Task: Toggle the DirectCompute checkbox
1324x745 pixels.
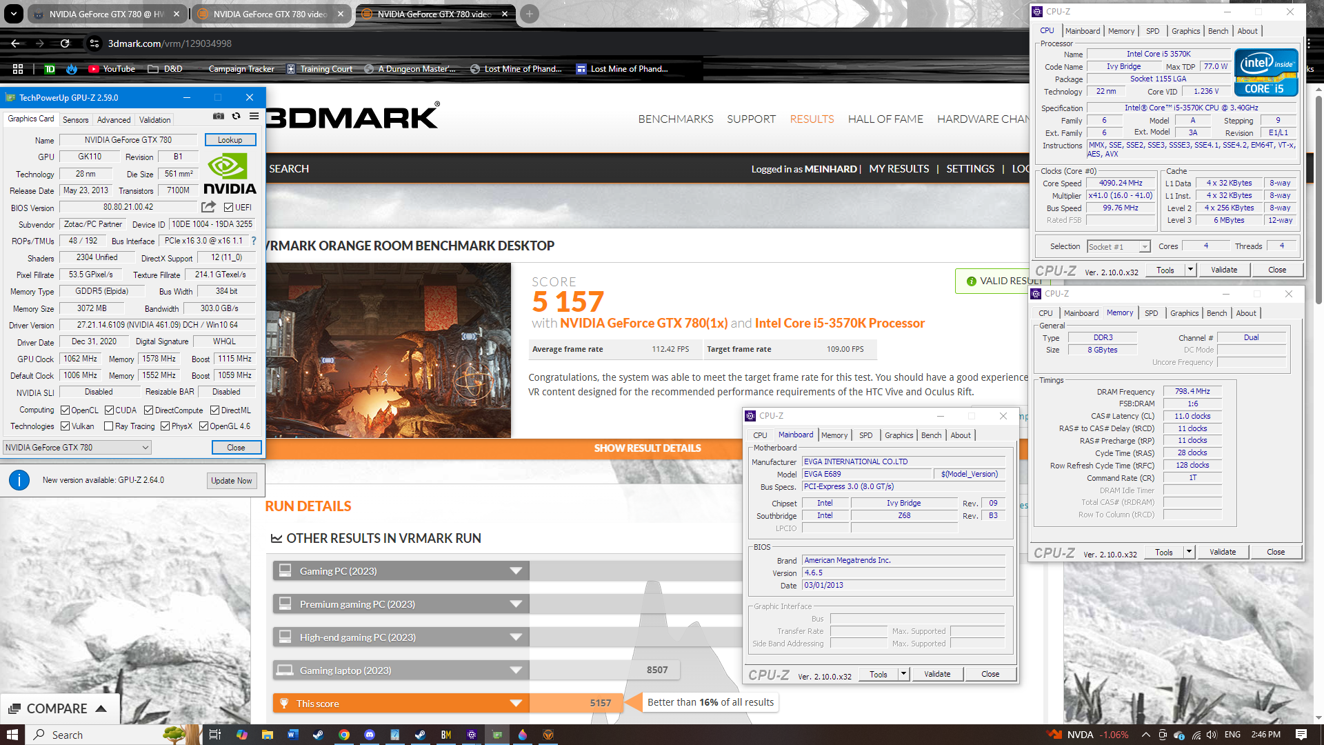Action: [x=148, y=410]
